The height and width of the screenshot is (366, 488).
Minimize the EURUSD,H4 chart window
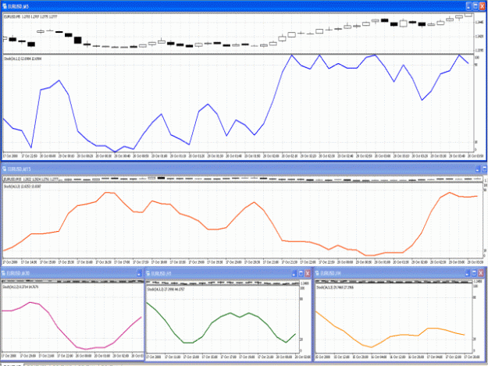coord(467,273)
